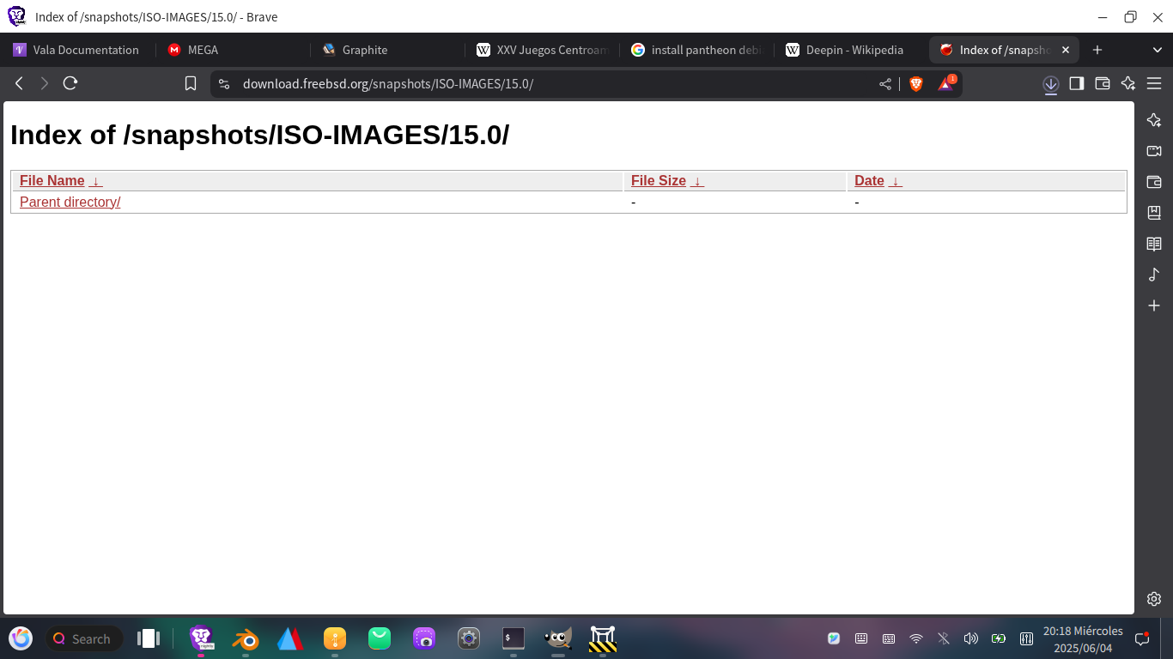This screenshot has width=1173, height=659.
Task: Toggle the sidebar panel visibility
Action: point(1077,83)
